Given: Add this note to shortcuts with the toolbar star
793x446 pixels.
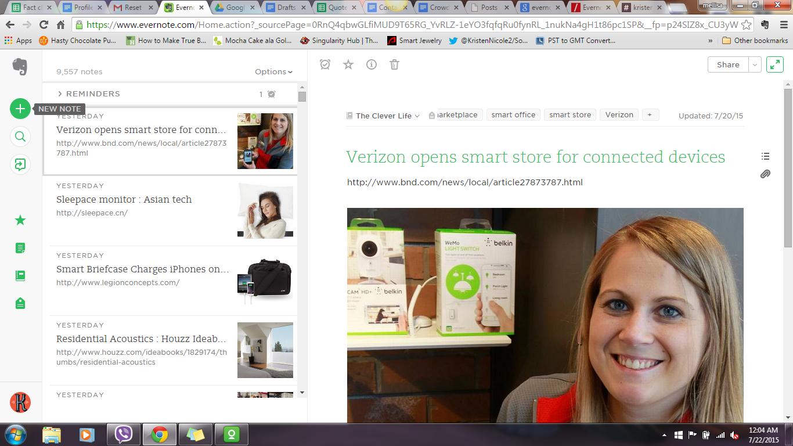Looking at the screenshot, I should (348, 64).
